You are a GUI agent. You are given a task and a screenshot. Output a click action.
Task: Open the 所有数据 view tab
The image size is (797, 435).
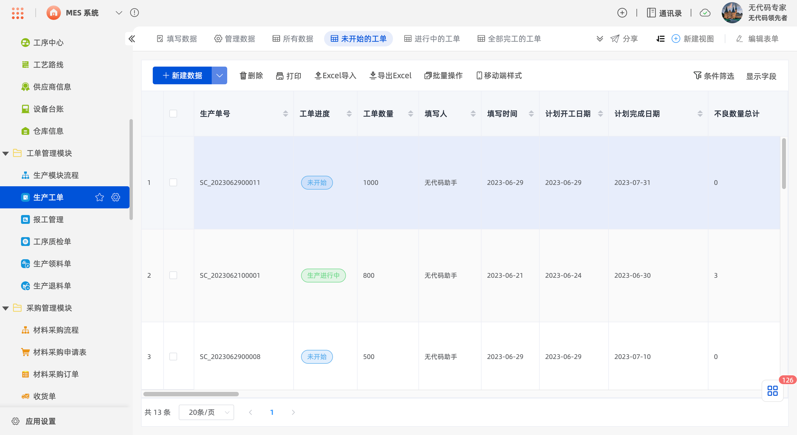coord(293,39)
